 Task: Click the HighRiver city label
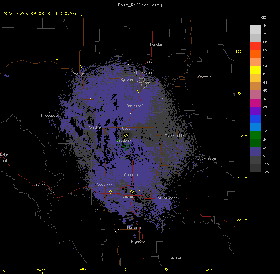coord(140,242)
